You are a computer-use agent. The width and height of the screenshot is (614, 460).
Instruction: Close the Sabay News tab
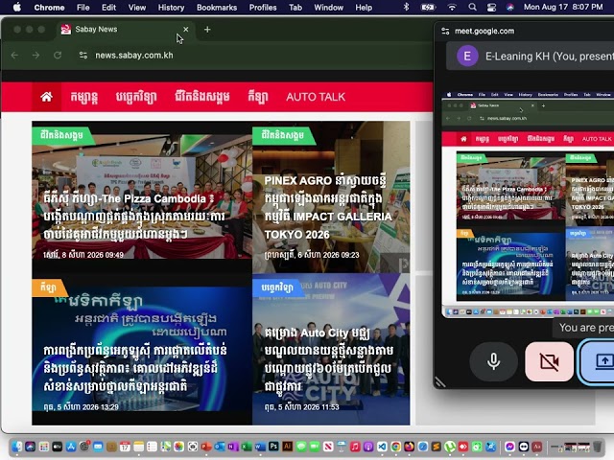click(x=185, y=30)
